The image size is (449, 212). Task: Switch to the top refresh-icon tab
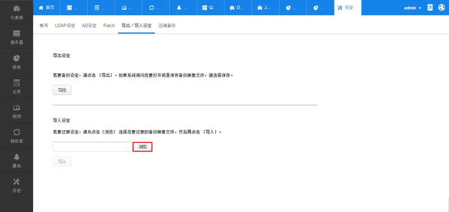pos(155,8)
